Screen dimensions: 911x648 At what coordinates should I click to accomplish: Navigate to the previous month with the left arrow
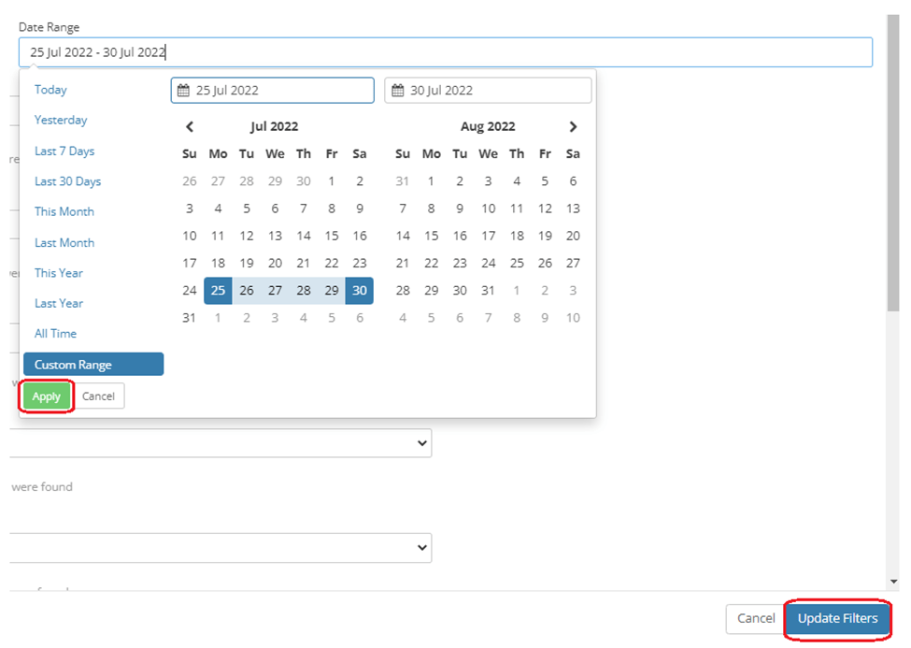click(190, 126)
